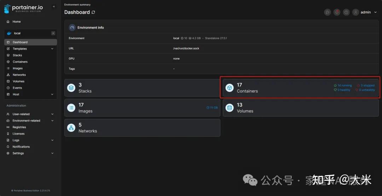Click the help question mark icon
The height and width of the screenshot is (196, 382).
point(346,12)
